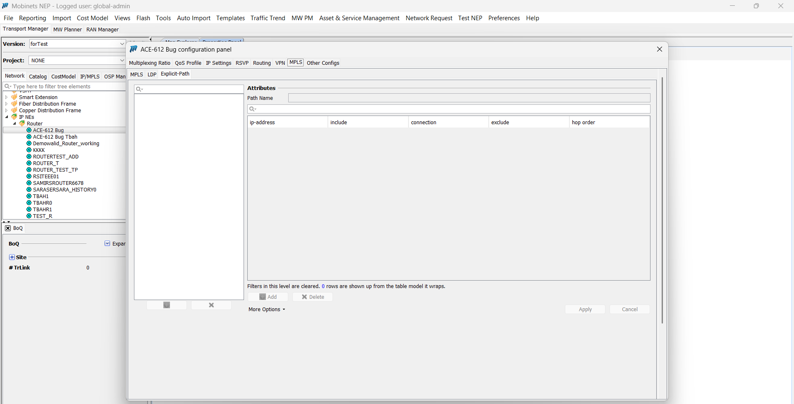Close the BoQ tab with its X icon
This screenshot has height=404, width=794.
(8, 228)
